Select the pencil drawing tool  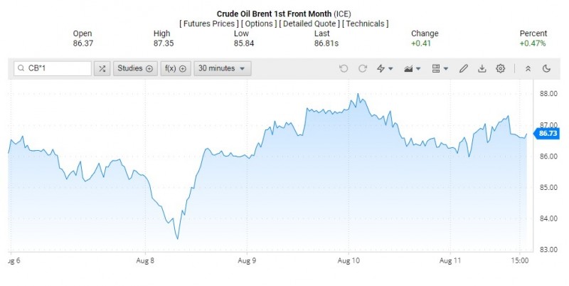(x=464, y=68)
